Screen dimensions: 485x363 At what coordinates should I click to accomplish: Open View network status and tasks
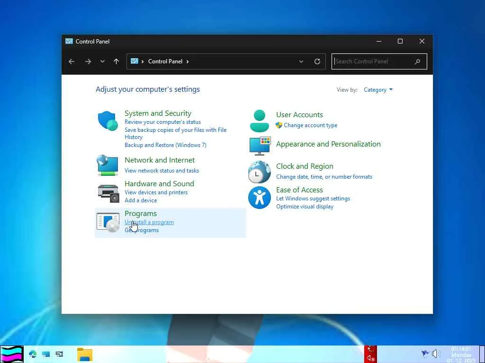[x=162, y=171]
